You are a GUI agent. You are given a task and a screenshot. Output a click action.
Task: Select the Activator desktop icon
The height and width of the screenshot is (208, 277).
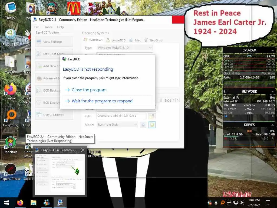pos(11,64)
